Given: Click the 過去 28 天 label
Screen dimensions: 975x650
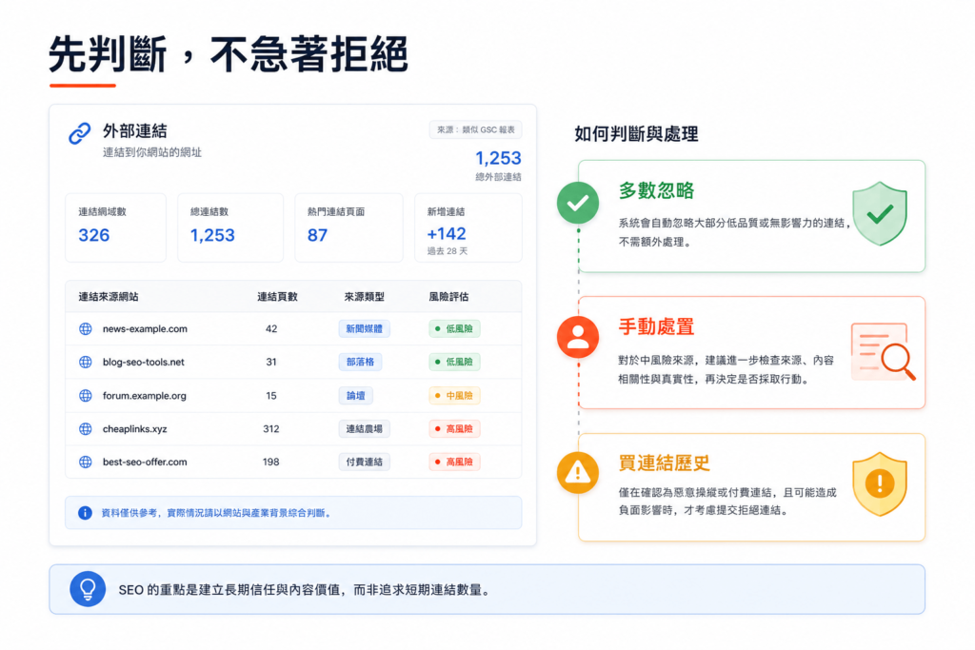Looking at the screenshot, I should pos(448,251).
